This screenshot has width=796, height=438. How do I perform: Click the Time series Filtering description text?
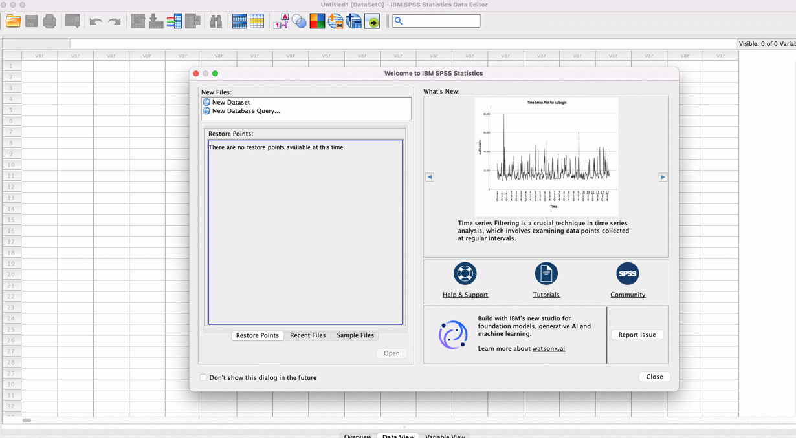[x=544, y=231]
